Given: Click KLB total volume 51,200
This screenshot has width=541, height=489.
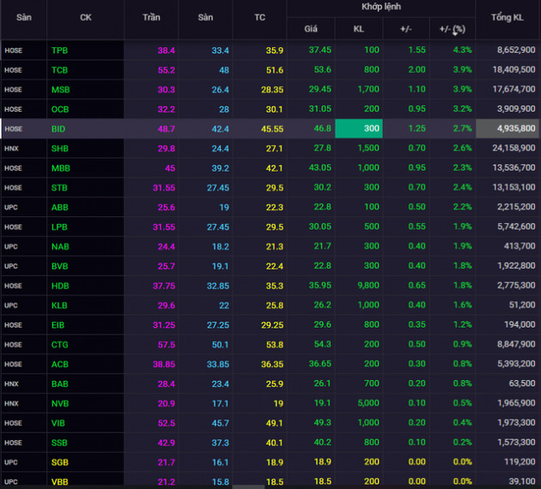Looking at the screenshot, I should coord(522,305).
